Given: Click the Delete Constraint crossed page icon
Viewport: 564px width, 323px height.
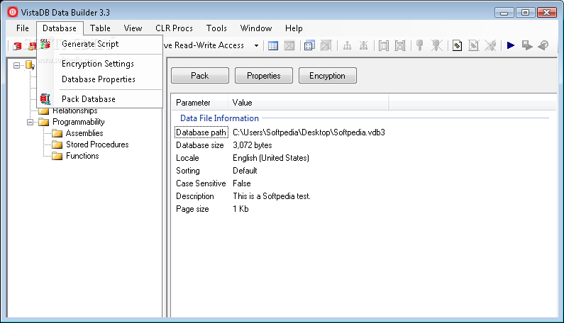Looking at the screenshot, I should pyautogui.click(x=473, y=45).
